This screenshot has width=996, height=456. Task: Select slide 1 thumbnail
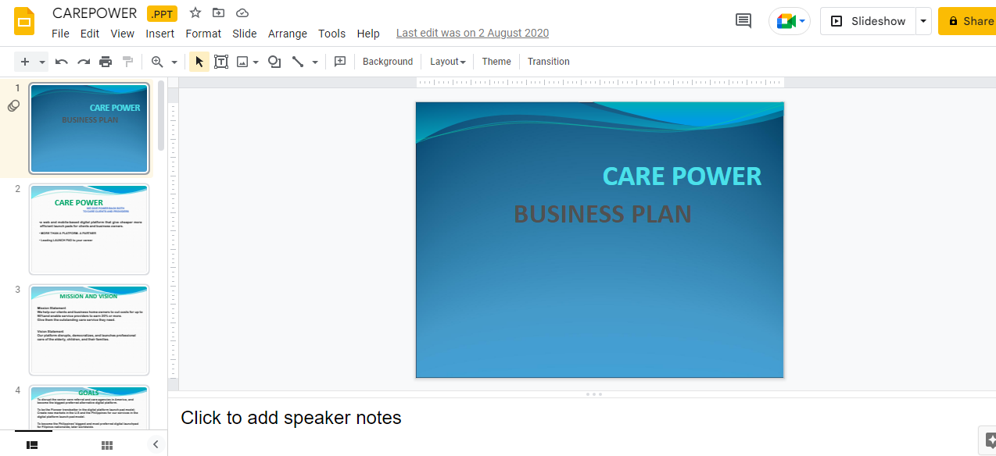tap(89, 128)
